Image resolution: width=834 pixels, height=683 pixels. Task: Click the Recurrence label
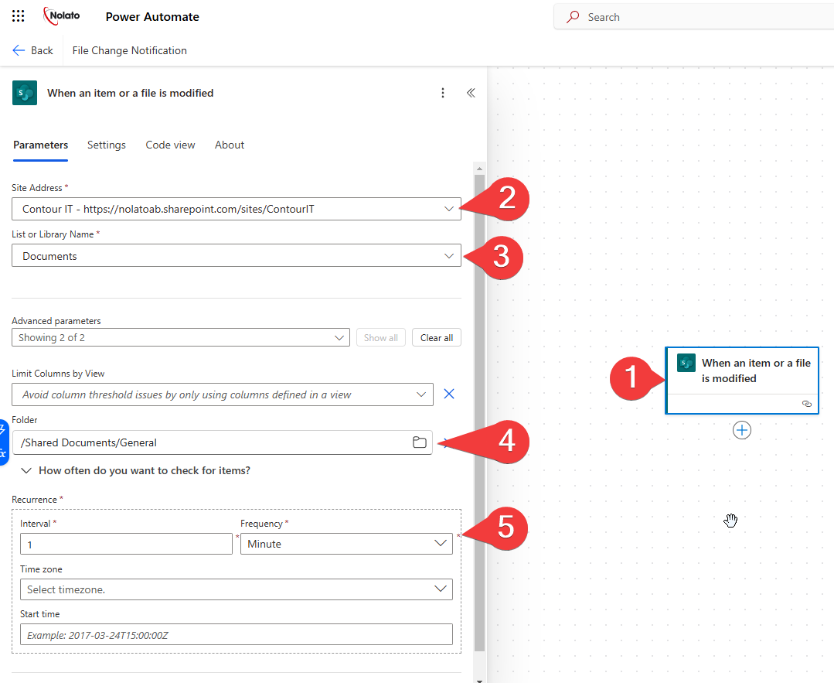pyautogui.click(x=34, y=500)
